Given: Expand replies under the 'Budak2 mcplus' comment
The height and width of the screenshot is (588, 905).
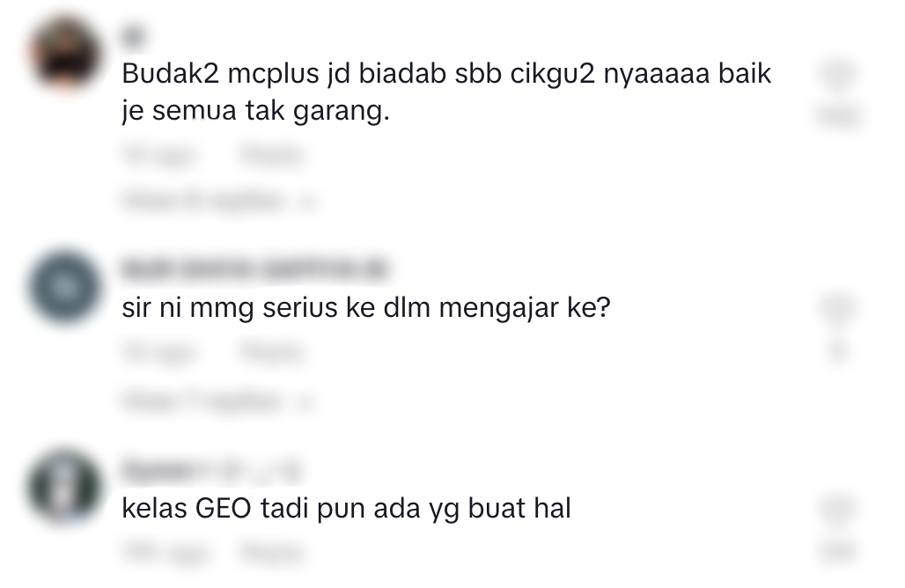Looking at the screenshot, I should click(219, 201).
